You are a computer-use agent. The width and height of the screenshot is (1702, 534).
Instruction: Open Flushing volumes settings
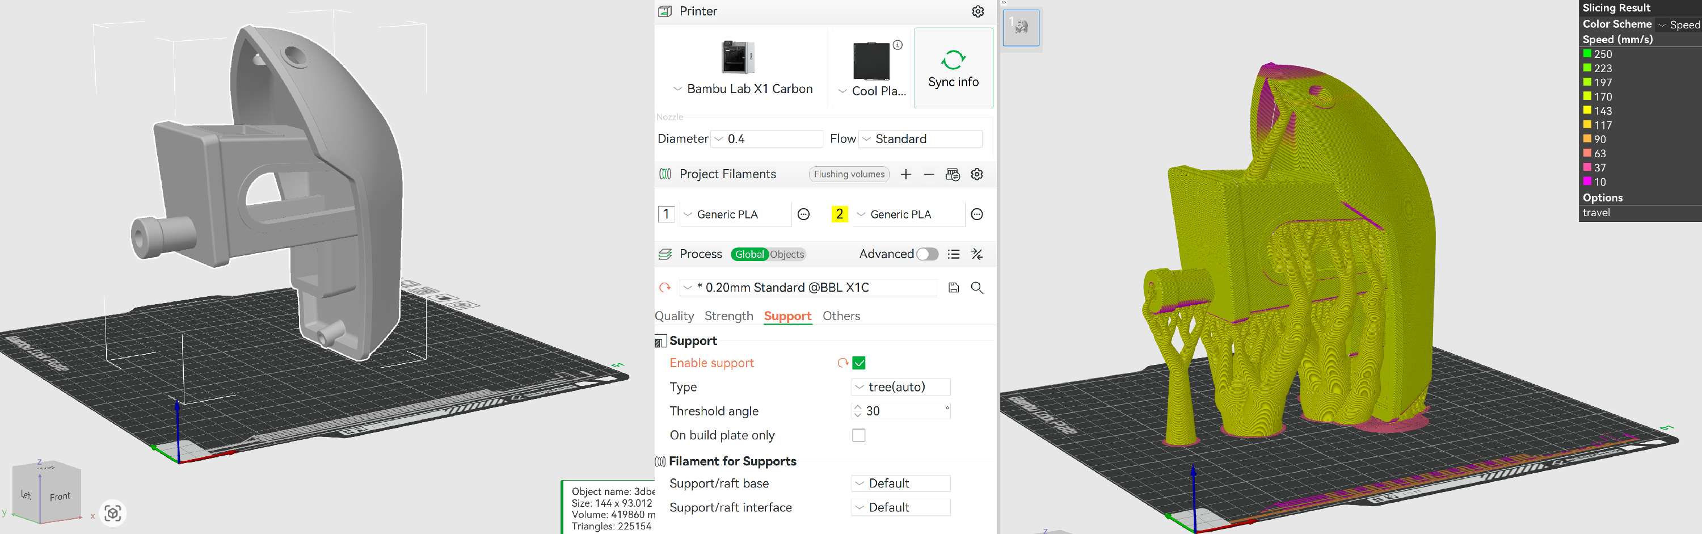tap(849, 174)
